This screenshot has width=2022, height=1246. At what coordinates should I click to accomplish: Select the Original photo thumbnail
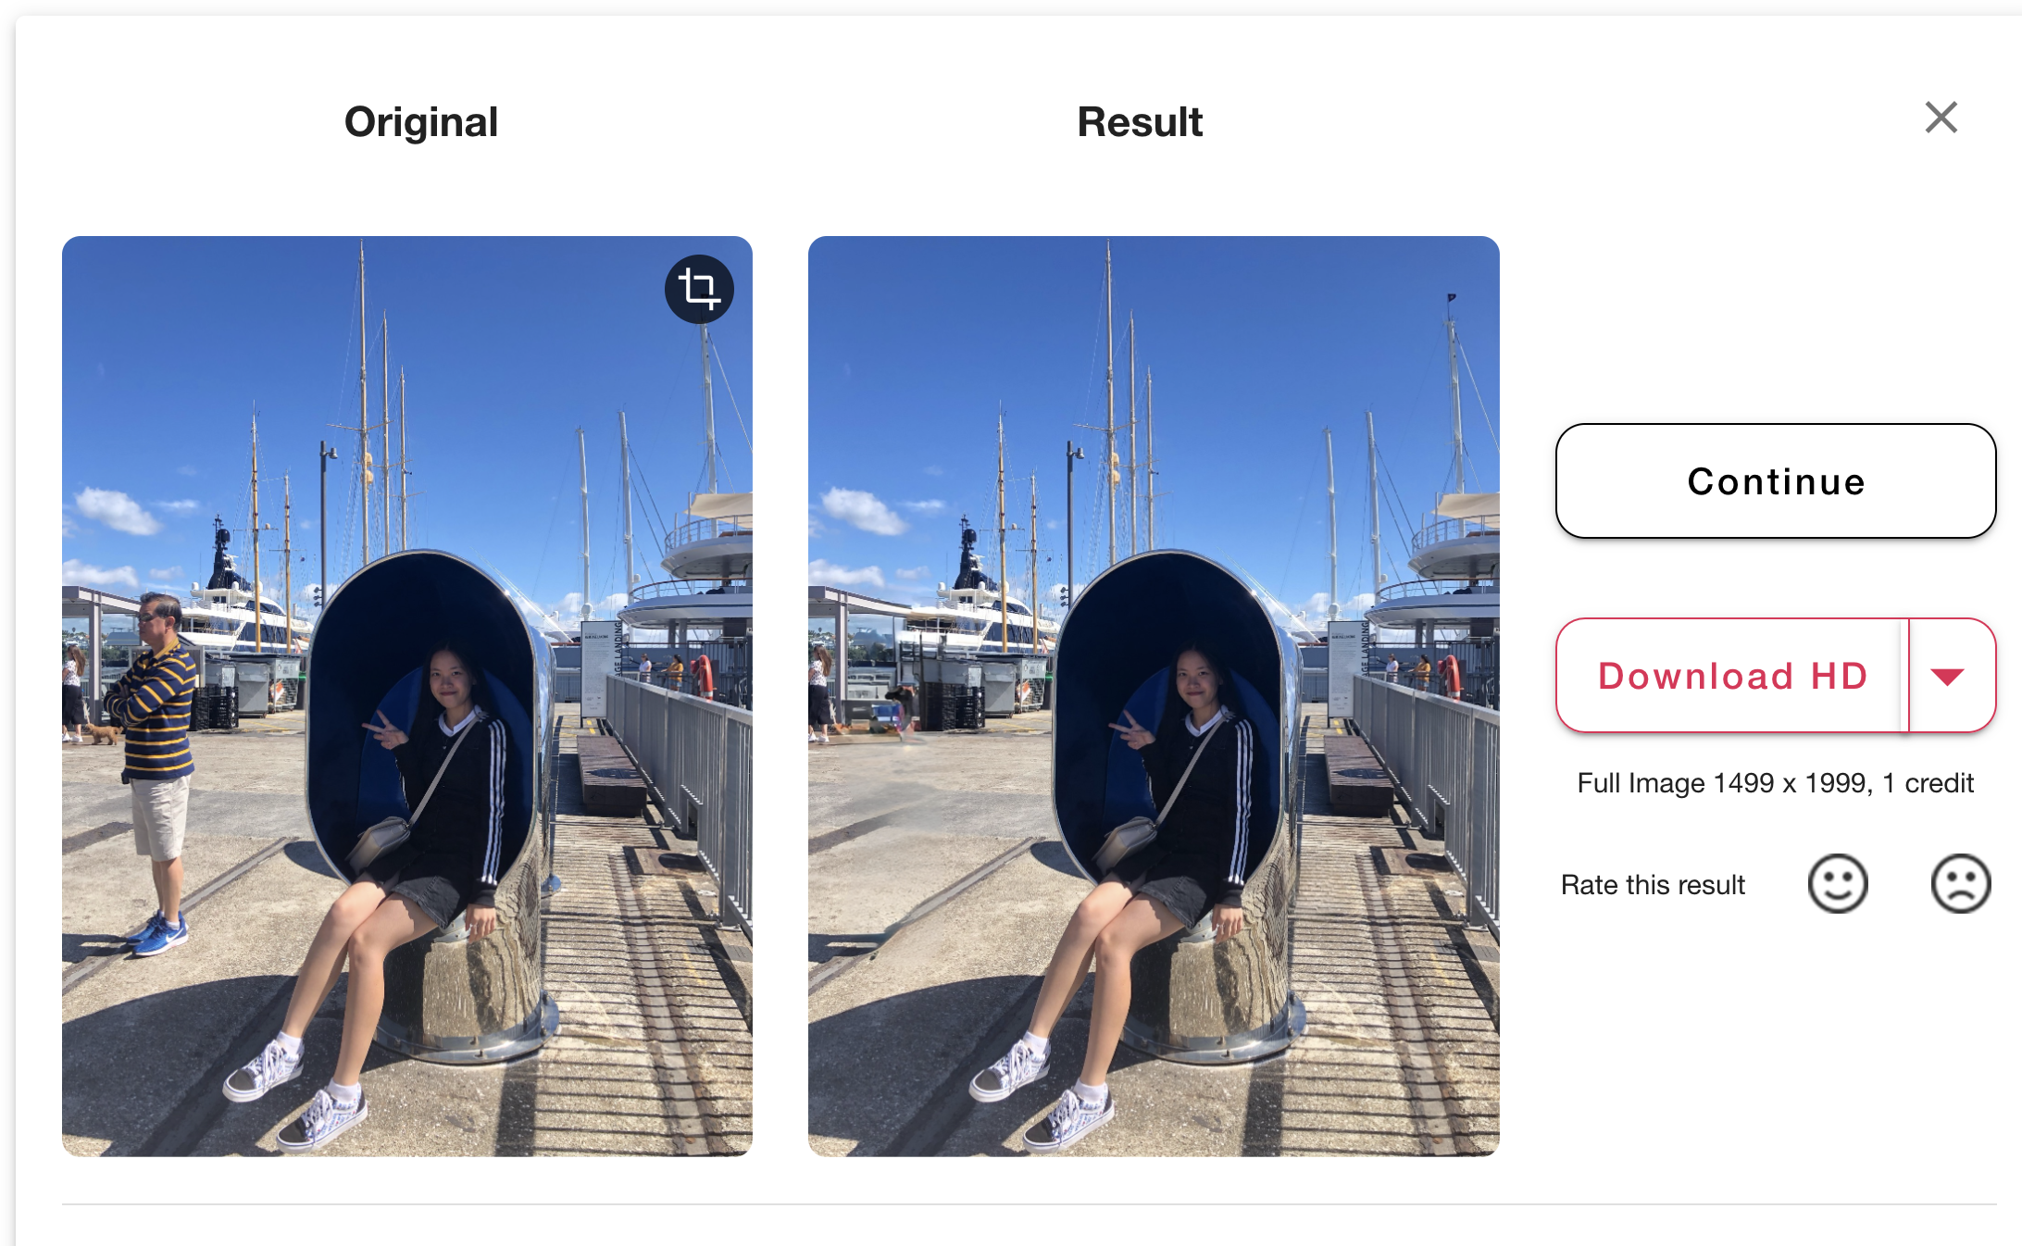(x=407, y=696)
